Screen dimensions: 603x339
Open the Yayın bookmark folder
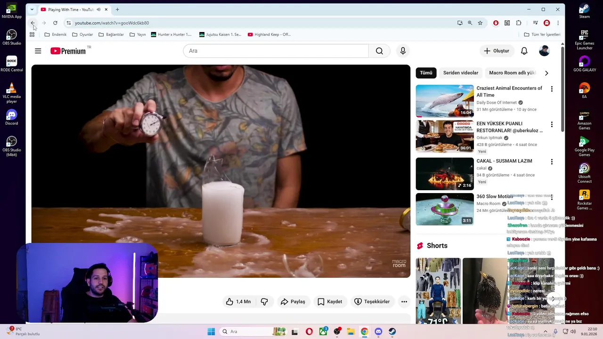pos(138,34)
